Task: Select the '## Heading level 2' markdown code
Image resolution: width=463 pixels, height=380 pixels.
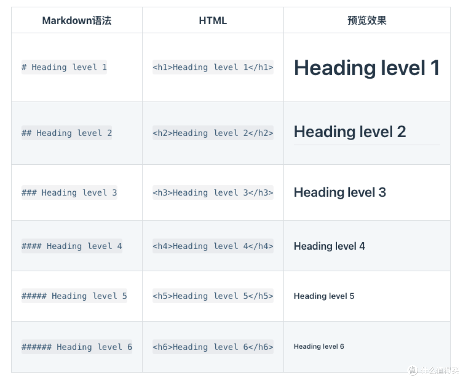Action: (x=67, y=133)
